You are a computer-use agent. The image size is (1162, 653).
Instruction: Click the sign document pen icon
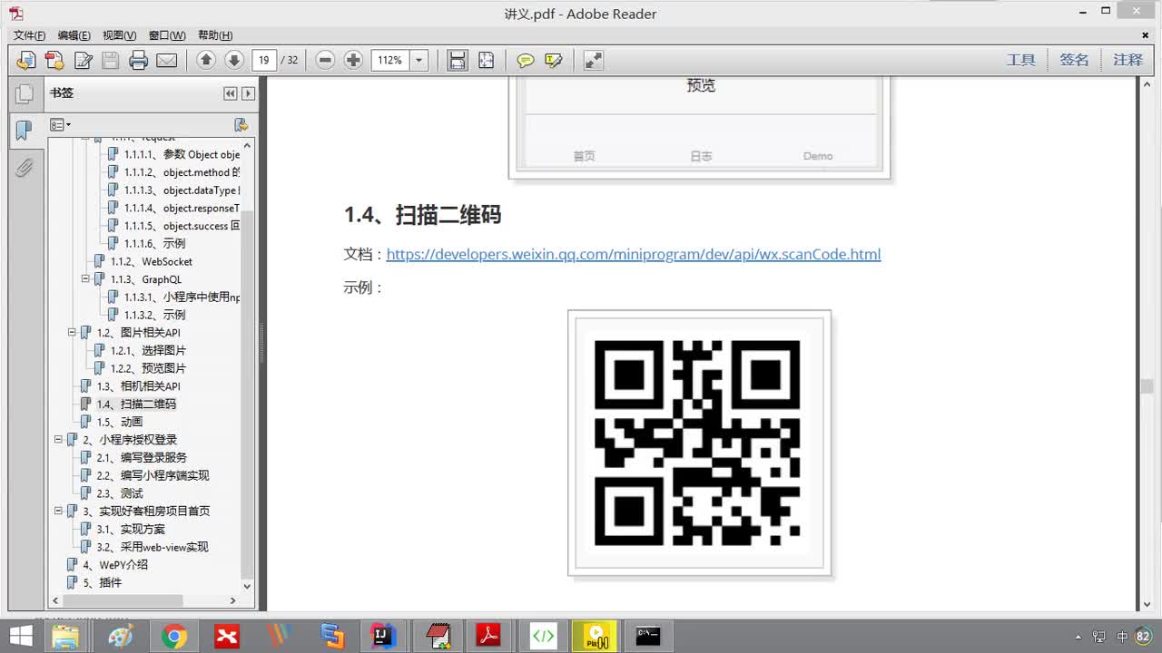tap(83, 60)
